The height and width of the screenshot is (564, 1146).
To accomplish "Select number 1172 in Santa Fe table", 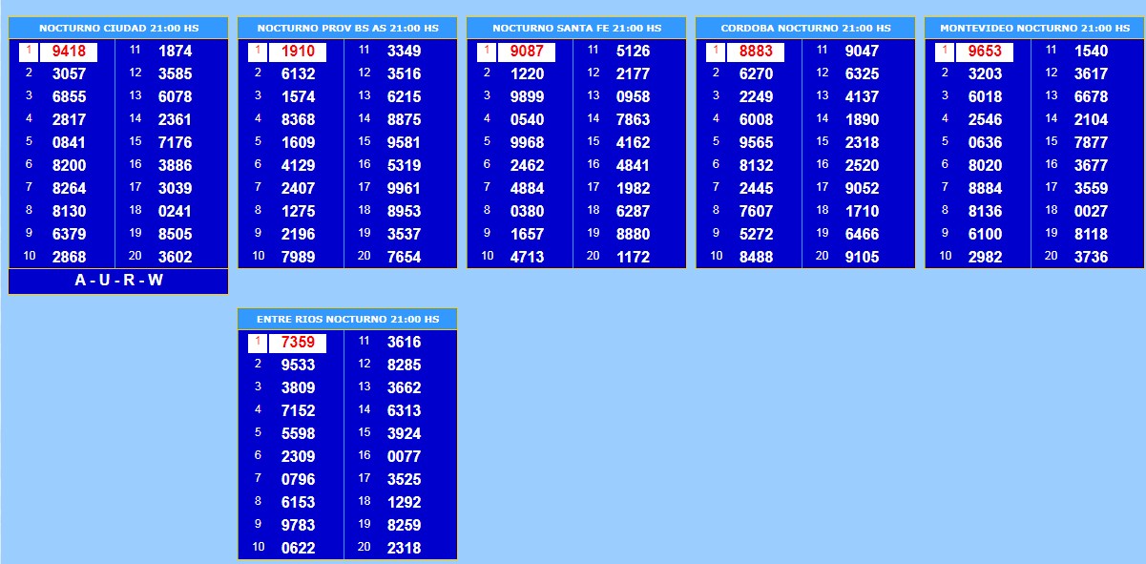I will (633, 257).
